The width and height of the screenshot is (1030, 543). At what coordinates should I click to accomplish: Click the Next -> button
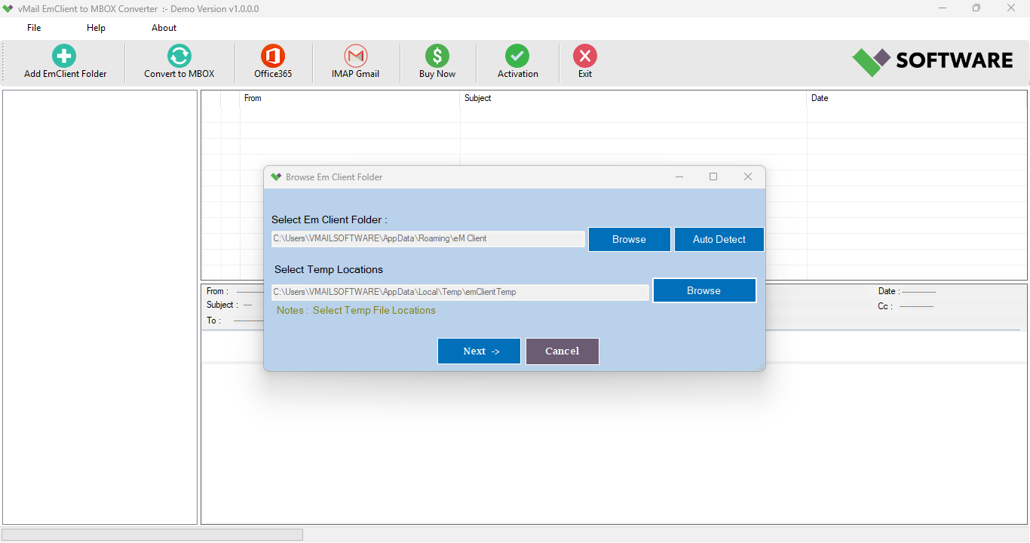[x=479, y=351]
